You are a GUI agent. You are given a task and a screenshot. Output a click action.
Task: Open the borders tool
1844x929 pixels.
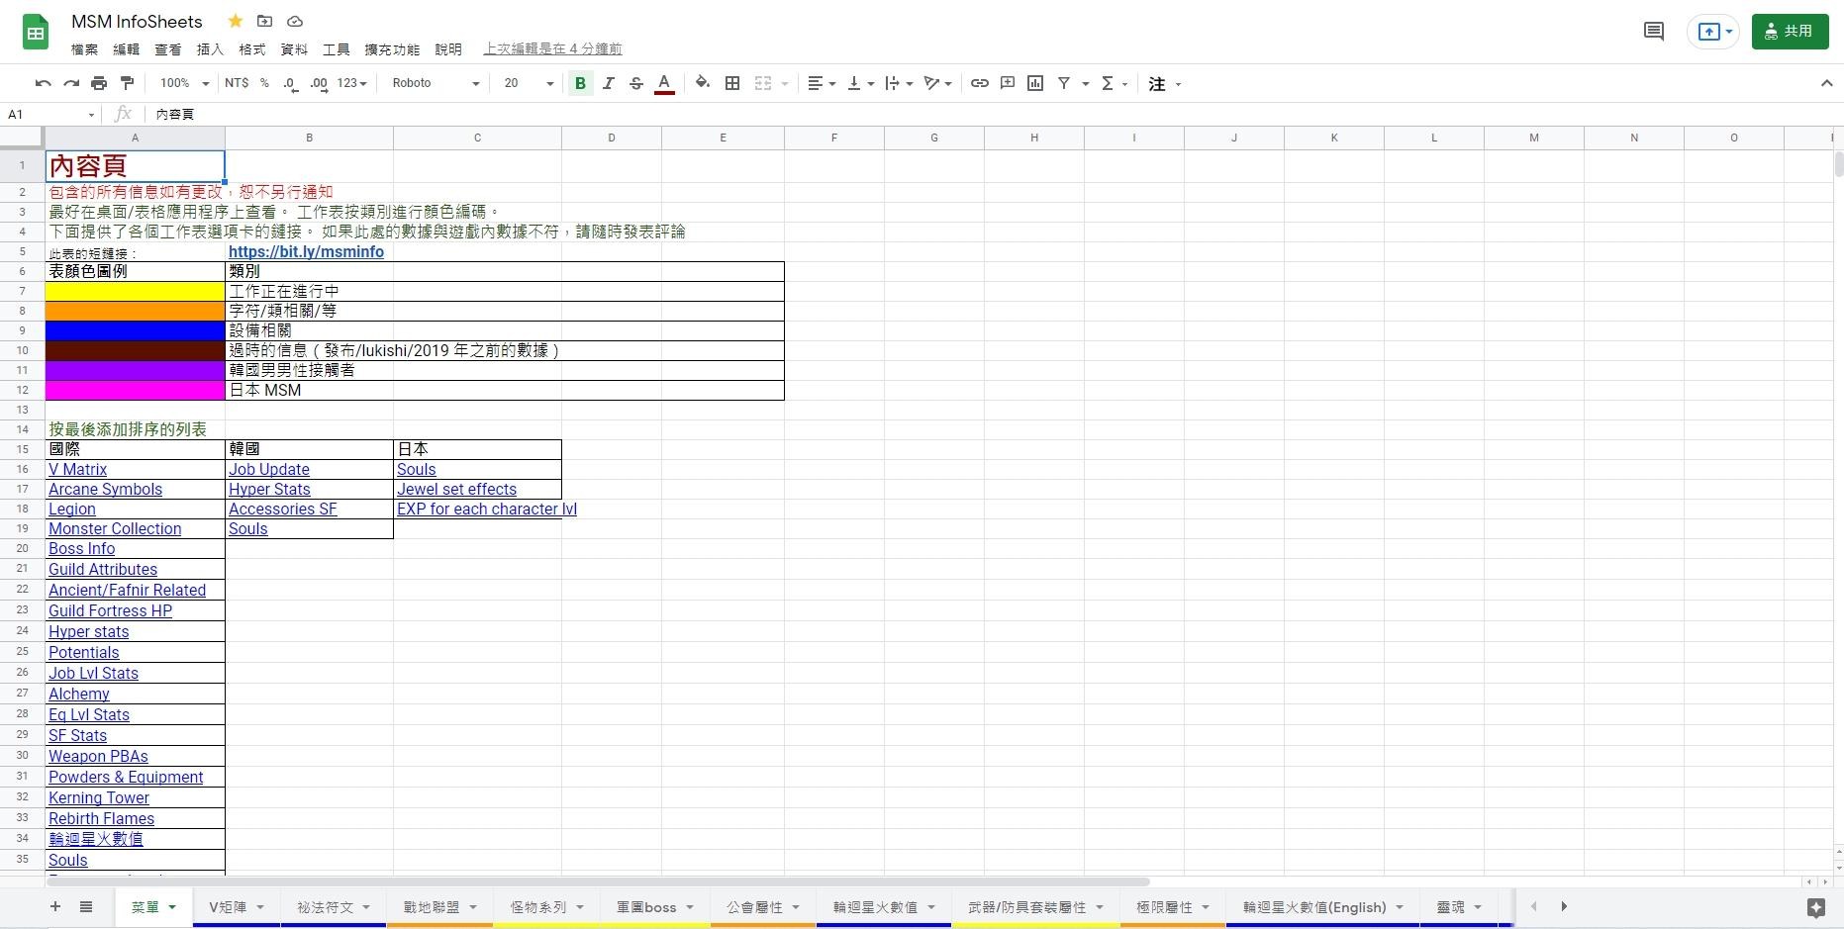coord(733,83)
